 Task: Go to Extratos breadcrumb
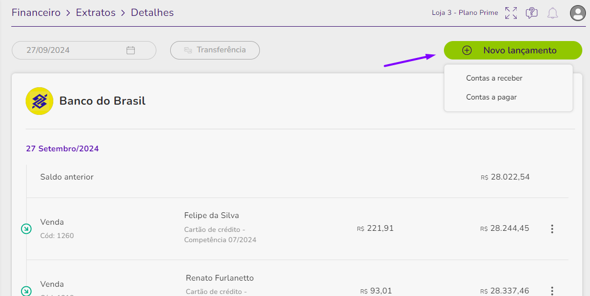point(95,12)
